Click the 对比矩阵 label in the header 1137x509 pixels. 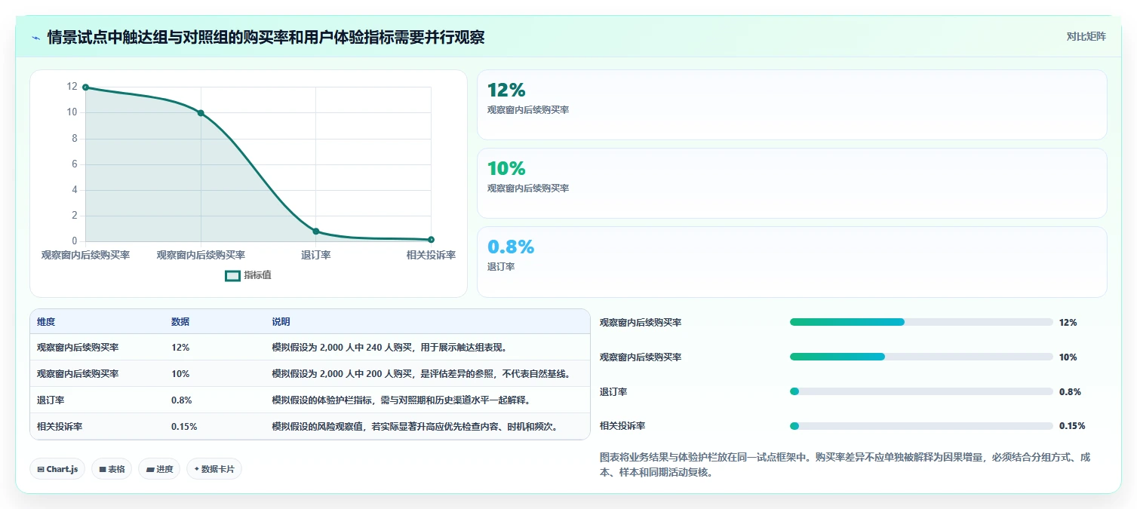coord(1086,36)
